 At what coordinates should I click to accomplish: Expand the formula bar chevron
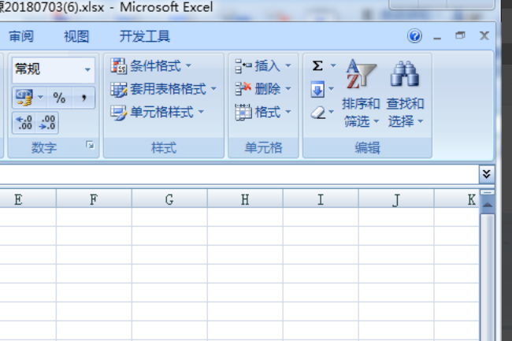(487, 174)
